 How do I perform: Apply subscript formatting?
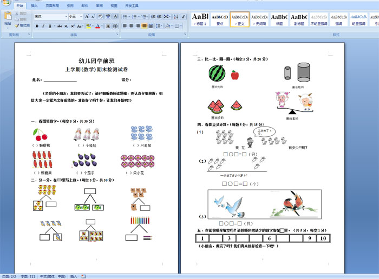(x=66, y=26)
